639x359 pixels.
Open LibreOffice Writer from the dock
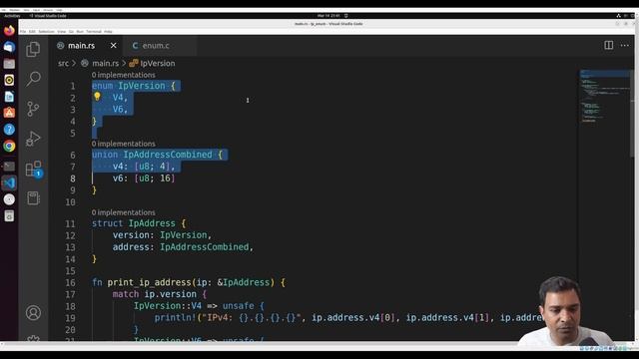click(9, 97)
